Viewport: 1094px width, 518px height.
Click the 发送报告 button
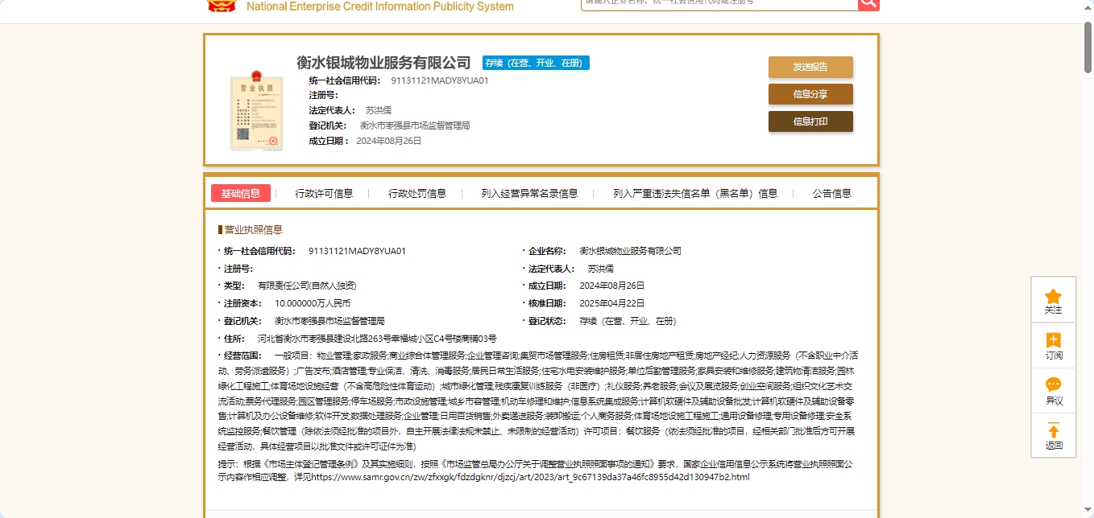(810, 67)
